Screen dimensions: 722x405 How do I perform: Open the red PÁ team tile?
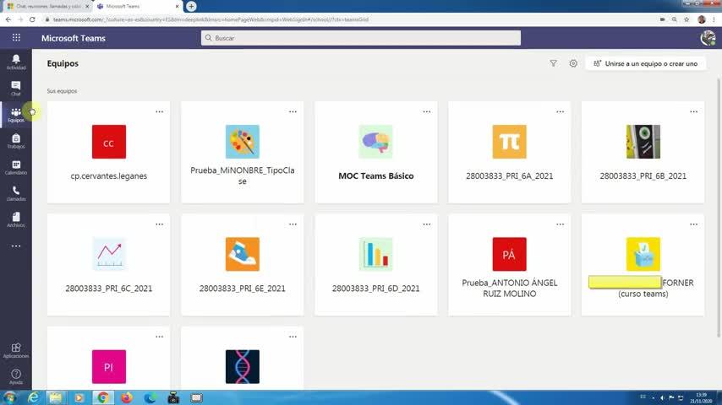509,265
